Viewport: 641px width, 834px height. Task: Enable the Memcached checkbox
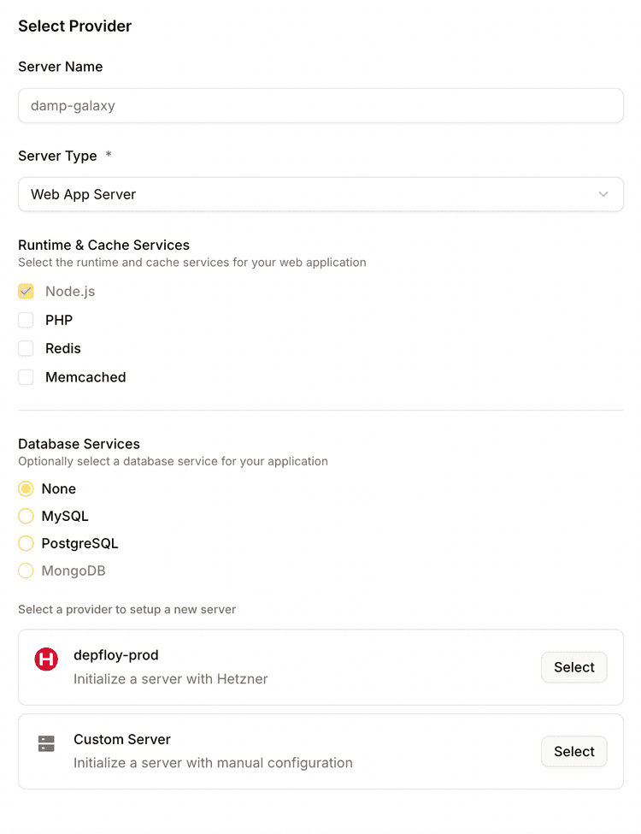26,377
